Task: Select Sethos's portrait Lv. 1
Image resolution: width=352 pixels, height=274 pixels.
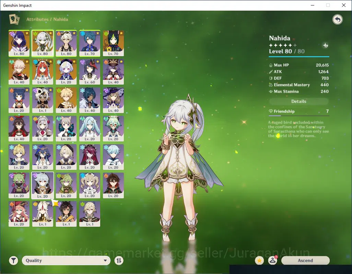Action: pyautogui.click(x=66, y=214)
